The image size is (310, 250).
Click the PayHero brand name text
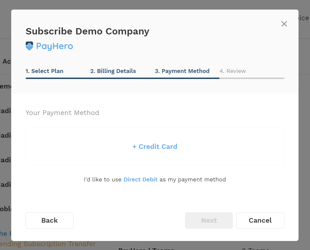pos(54,46)
